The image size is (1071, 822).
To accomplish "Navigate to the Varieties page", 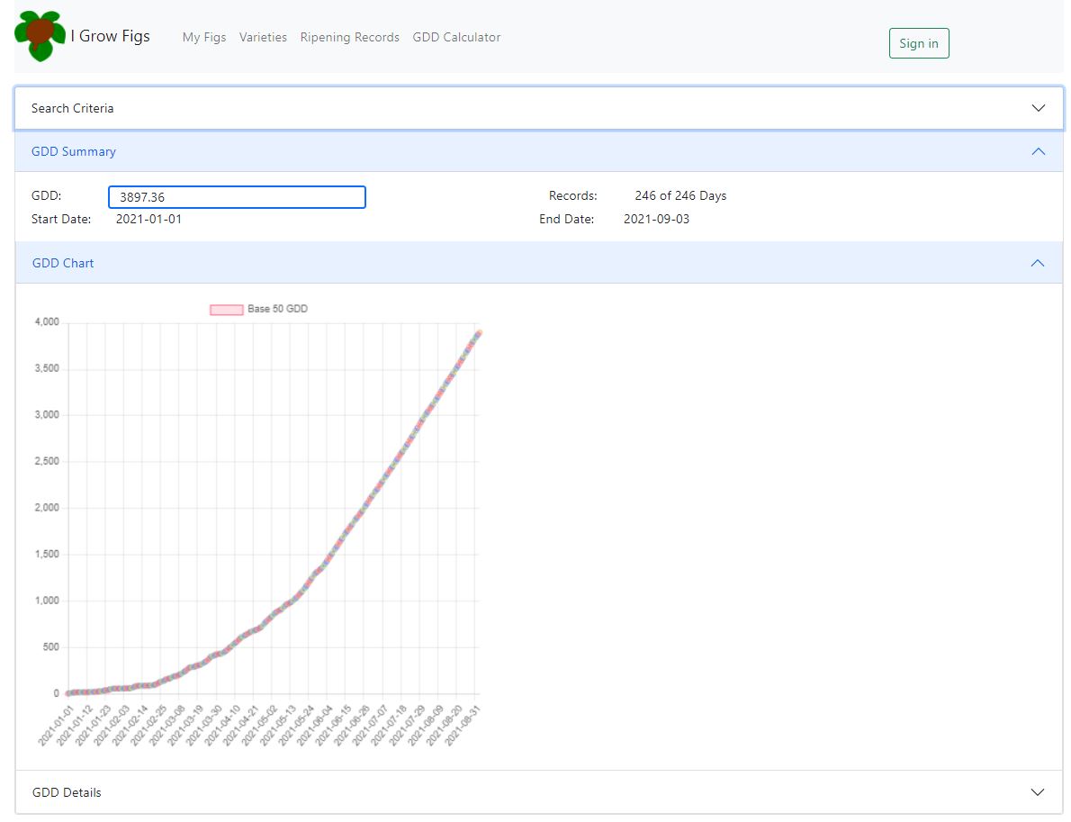I will 264,37.
